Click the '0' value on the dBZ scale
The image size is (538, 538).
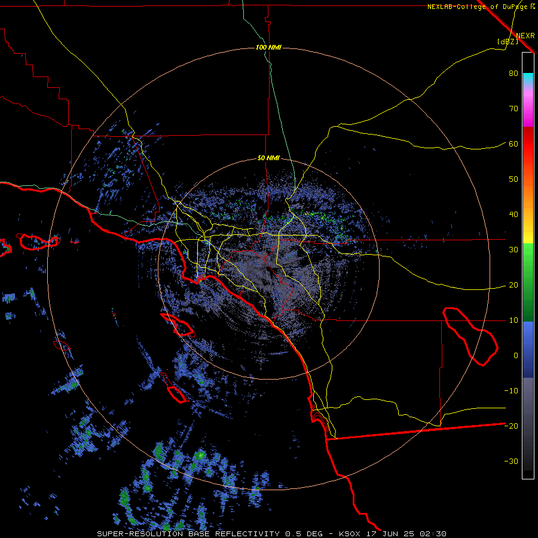[516, 356]
